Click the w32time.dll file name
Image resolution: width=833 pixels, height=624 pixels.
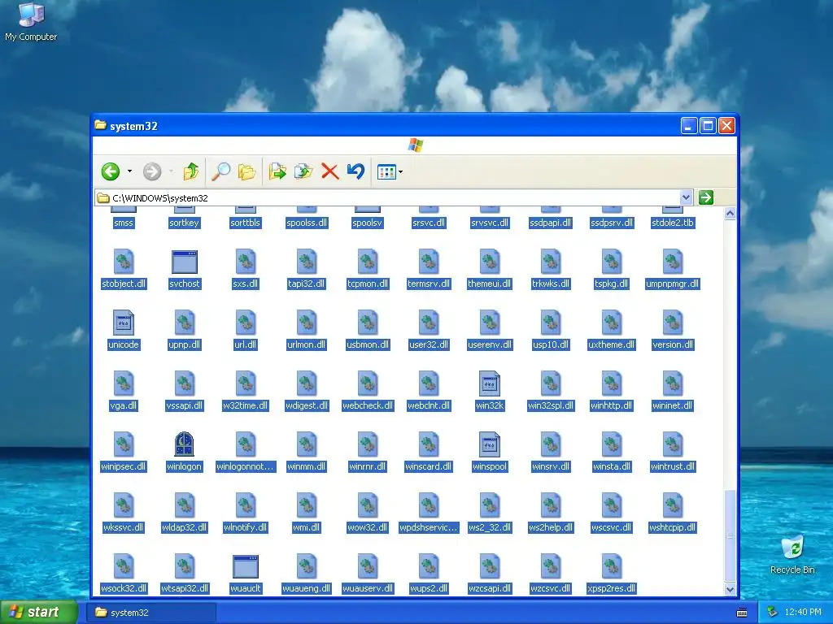[246, 406]
